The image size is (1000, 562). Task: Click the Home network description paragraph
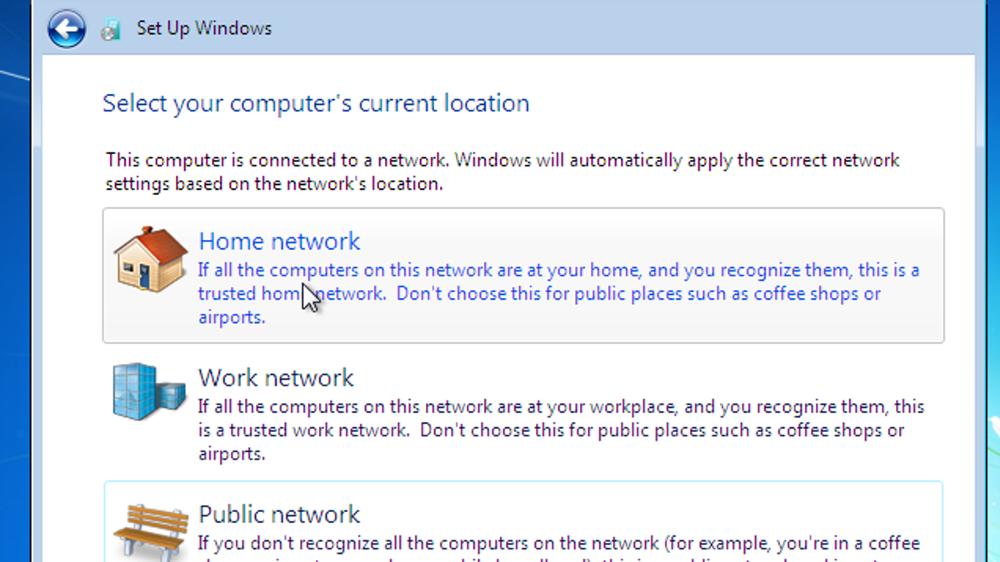tap(558, 294)
